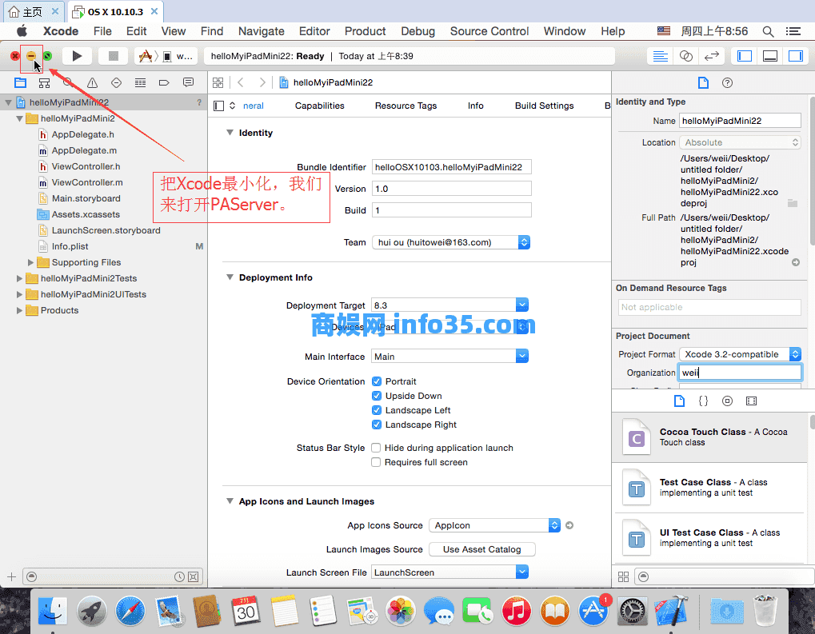Show the version editor
Screen dimensions: 815x634
coord(712,56)
